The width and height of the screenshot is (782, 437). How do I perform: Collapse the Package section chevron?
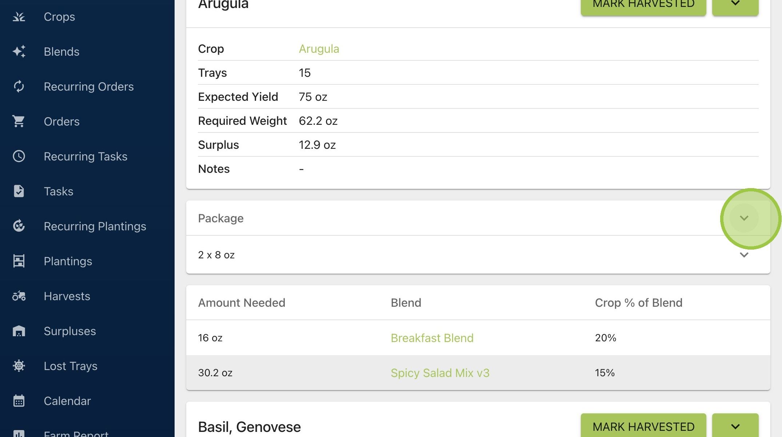pyautogui.click(x=744, y=218)
